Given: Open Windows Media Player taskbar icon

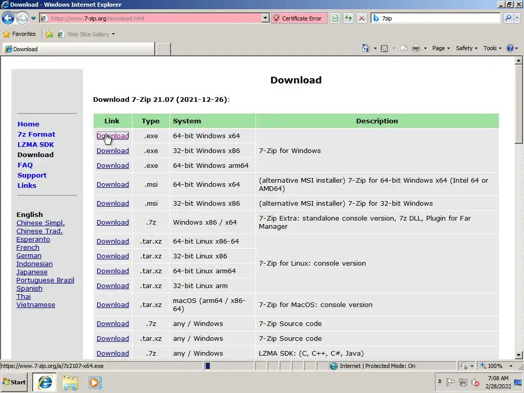Looking at the screenshot, I should coord(95,383).
